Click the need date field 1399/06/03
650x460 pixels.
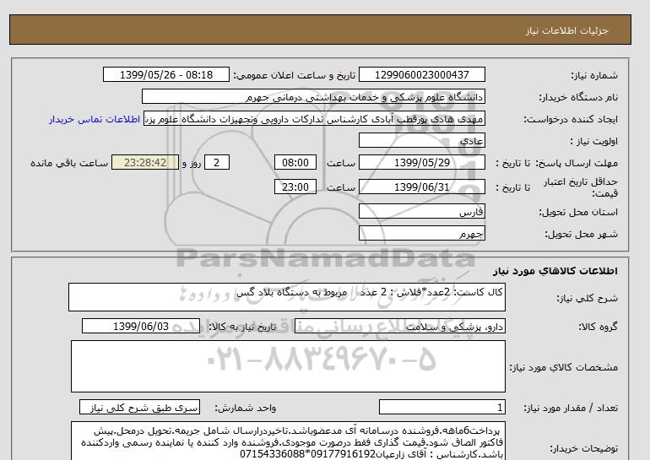(x=141, y=326)
